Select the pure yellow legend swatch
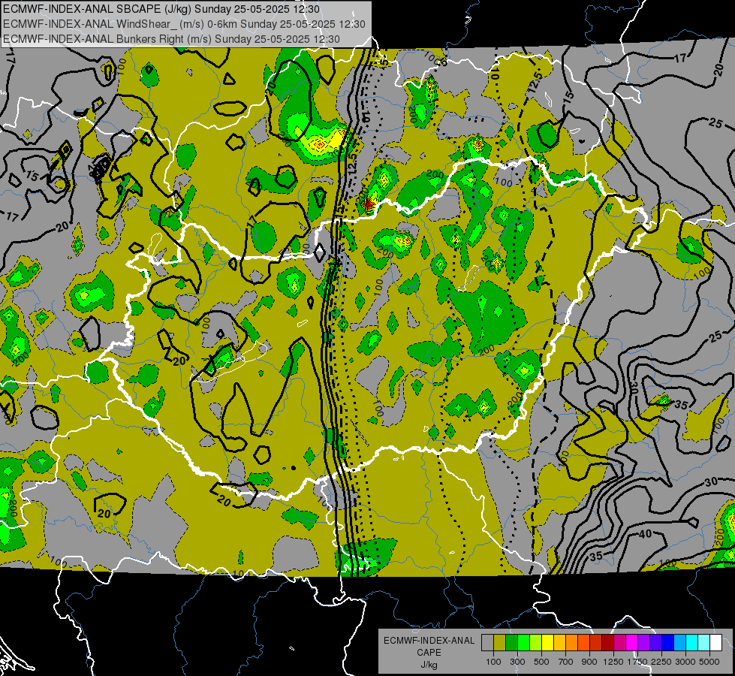Viewport: 735px width, 676px height. coord(547,642)
